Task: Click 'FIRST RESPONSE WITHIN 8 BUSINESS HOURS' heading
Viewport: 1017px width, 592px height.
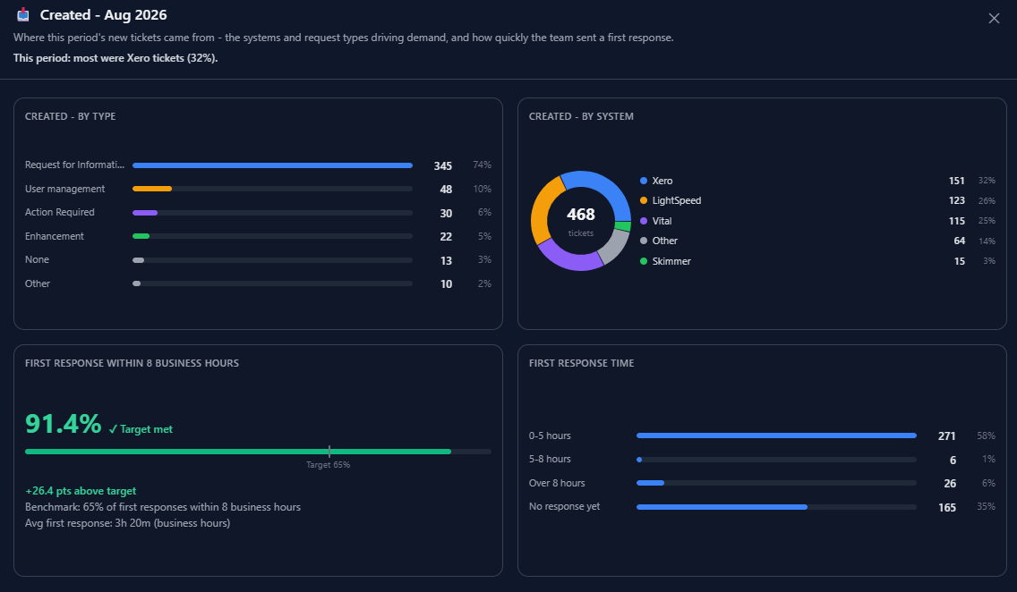Action: [x=132, y=363]
